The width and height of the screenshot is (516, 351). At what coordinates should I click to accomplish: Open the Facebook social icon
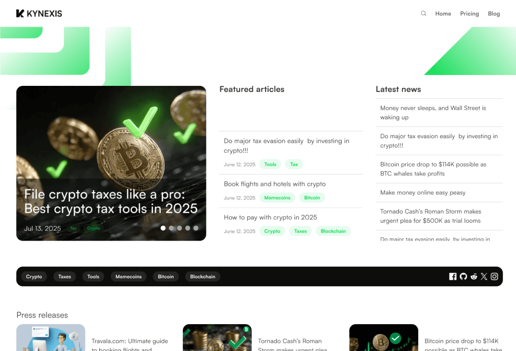(x=453, y=276)
